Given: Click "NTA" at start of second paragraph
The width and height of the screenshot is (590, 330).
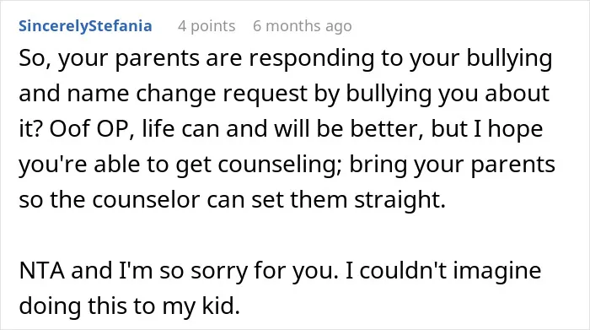Looking at the screenshot, I should pos(41,270).
